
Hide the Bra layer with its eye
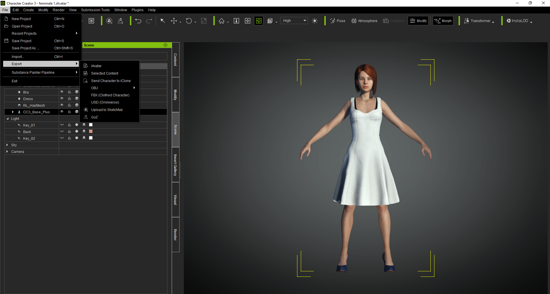[x=62, y=92]
